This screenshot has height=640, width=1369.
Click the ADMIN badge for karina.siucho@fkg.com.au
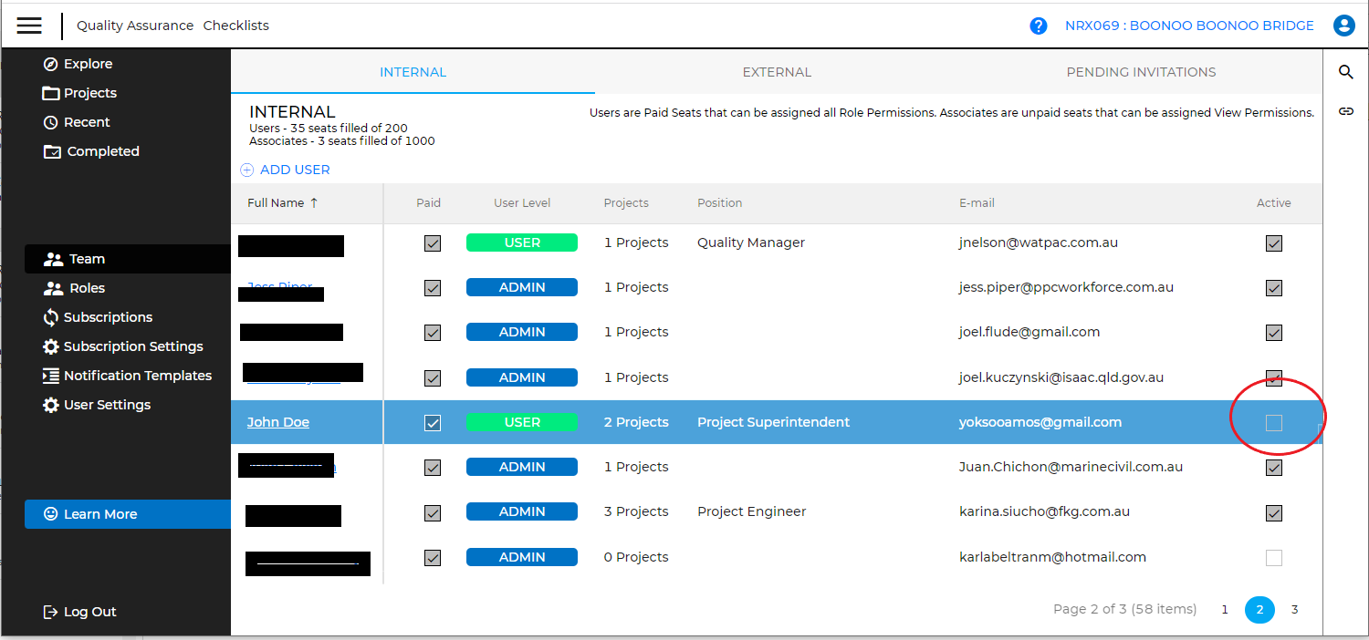(x=522, y=511)
